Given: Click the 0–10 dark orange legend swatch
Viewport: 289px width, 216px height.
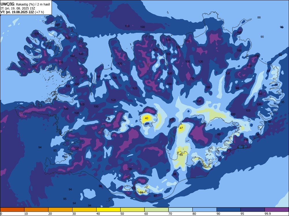Looking at the screenshot, I should click(12, 210).
